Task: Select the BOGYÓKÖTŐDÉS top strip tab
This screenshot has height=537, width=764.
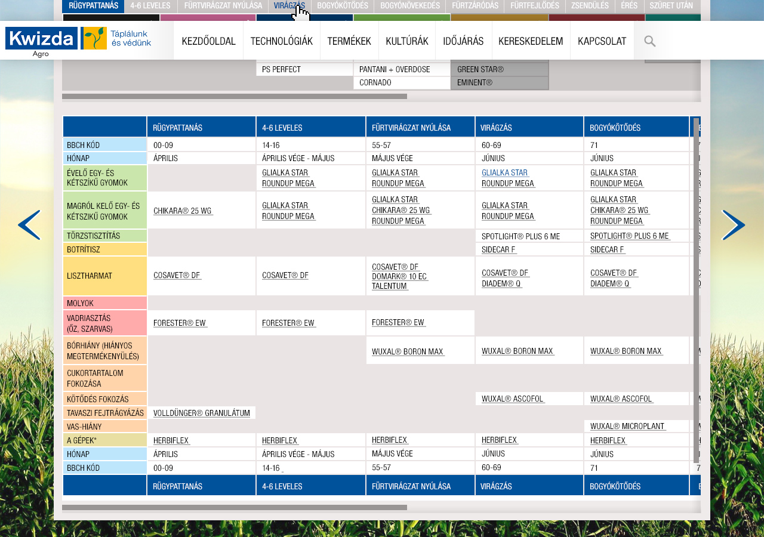Action: pos(343,6)
